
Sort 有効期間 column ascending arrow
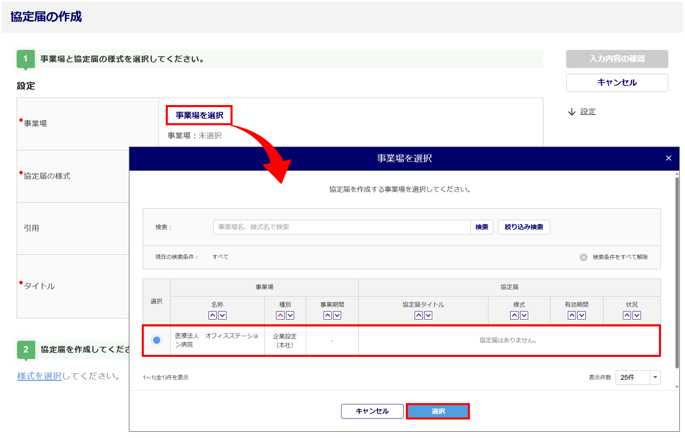click(x=572, y=315)
